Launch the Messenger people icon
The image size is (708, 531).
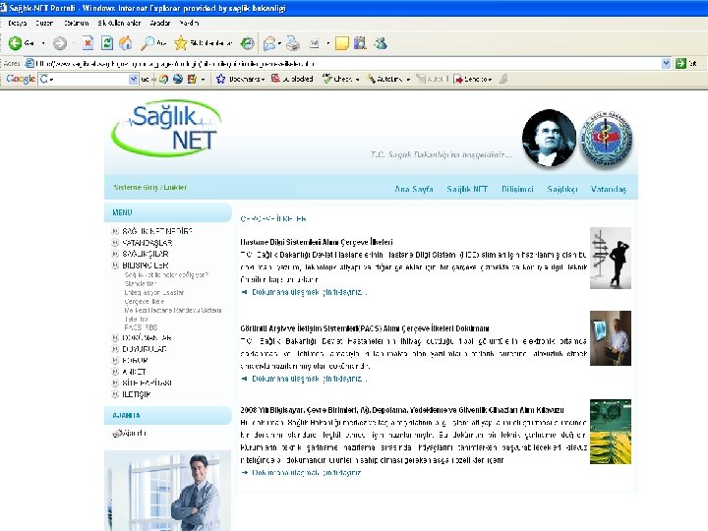pos(381,43)
